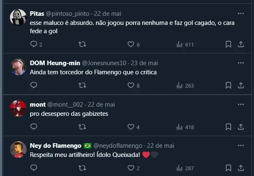Screen dimensions: 254x176
Task: Bookmark the mont tweet
Action: pyautogui.click(x=228, y=127)
